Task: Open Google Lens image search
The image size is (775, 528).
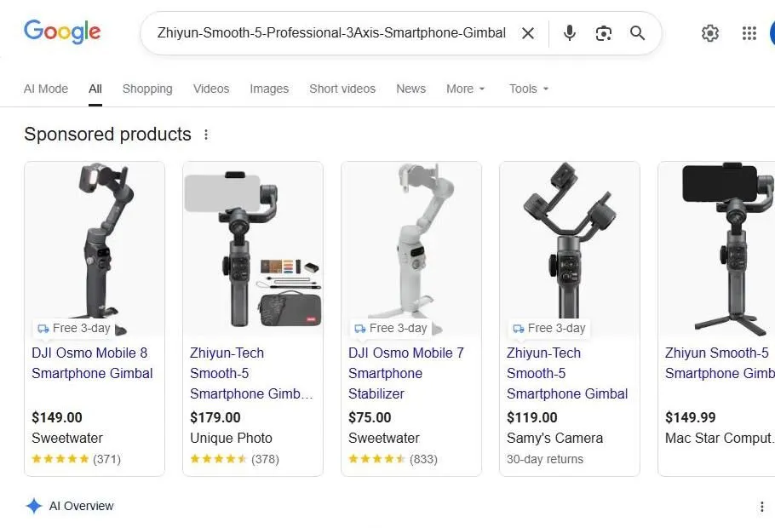Action: 604,32
